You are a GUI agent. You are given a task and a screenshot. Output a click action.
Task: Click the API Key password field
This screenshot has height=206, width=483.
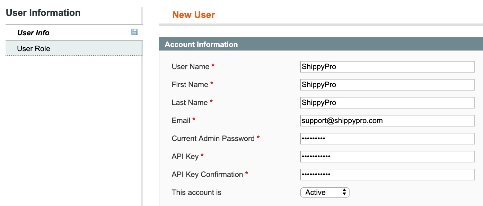(387, 157)
